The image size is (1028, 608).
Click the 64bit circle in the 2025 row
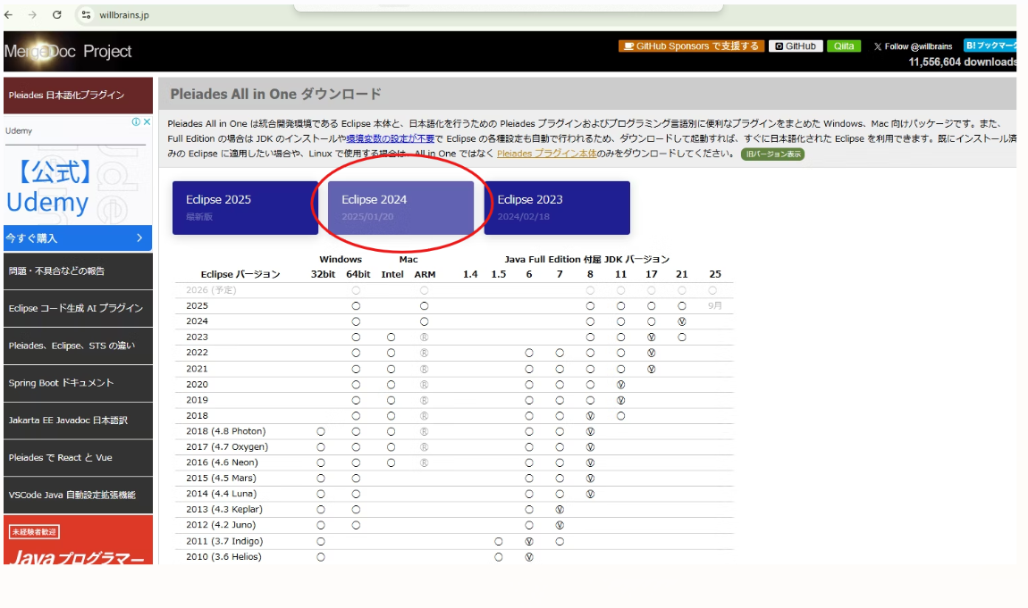[x=356, y=305]
